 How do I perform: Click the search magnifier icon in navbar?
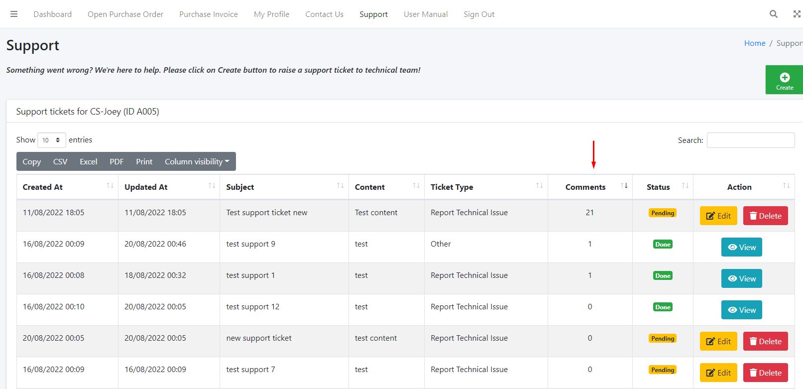point(773,14)
